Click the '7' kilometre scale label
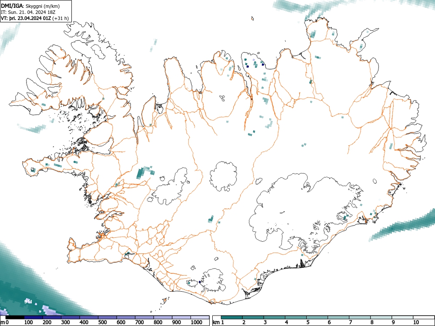The height and width of the screenshot is (326, 435). click(x=351, y=323)
